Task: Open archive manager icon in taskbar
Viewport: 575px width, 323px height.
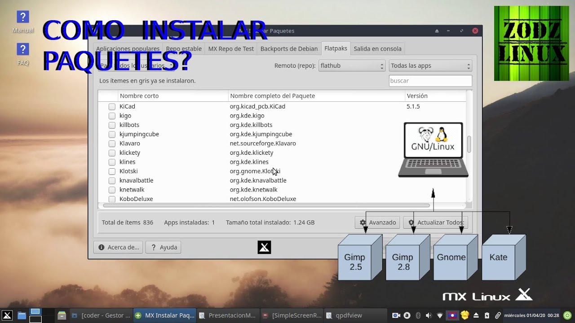Action: pyautogui.click(x=62, y=315)
